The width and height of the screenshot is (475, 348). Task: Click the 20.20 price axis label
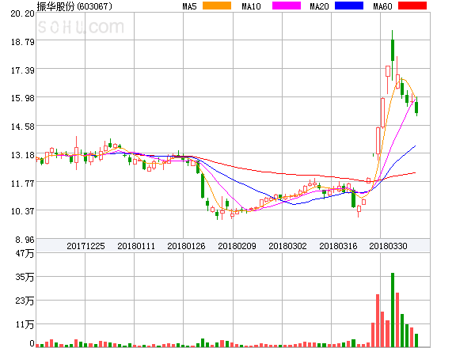[22, 13]
